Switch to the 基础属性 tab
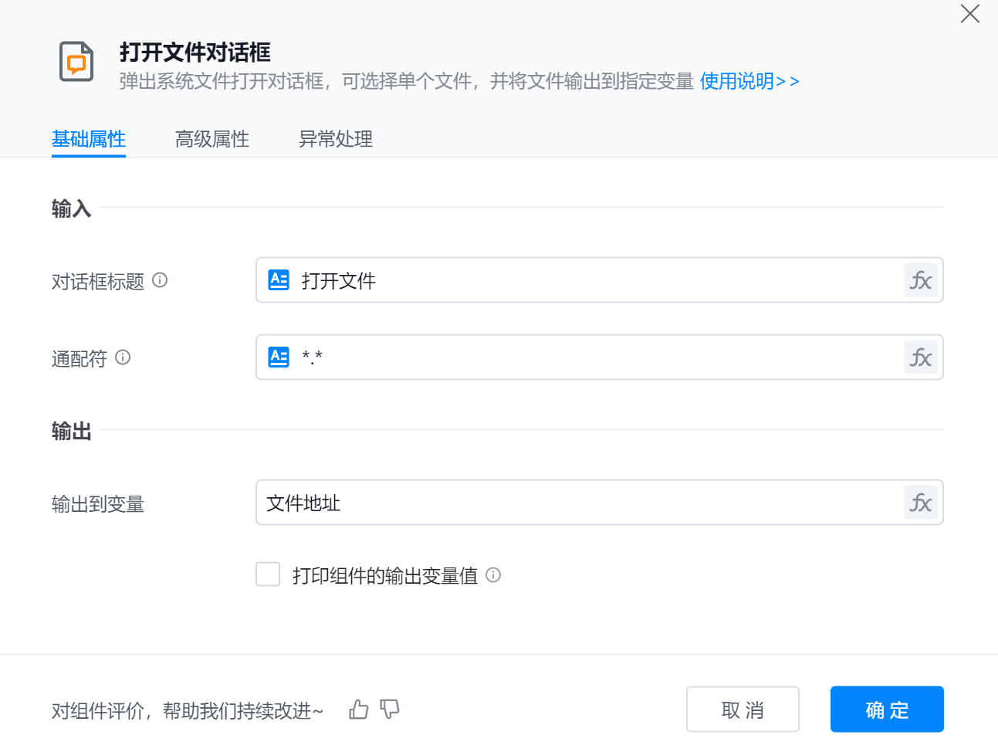This screenshot has width=998, height=752. pyautogui.click(x=89, y=139)
